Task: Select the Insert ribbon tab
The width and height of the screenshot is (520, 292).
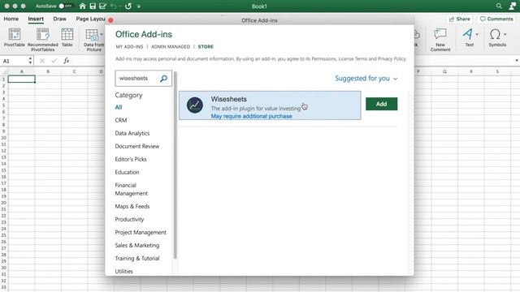Action: tap(36, 19)
